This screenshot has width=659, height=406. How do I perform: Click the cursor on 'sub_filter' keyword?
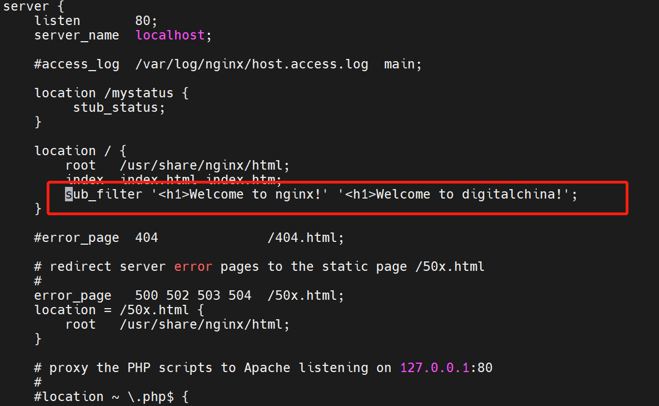tap(68, 194)
